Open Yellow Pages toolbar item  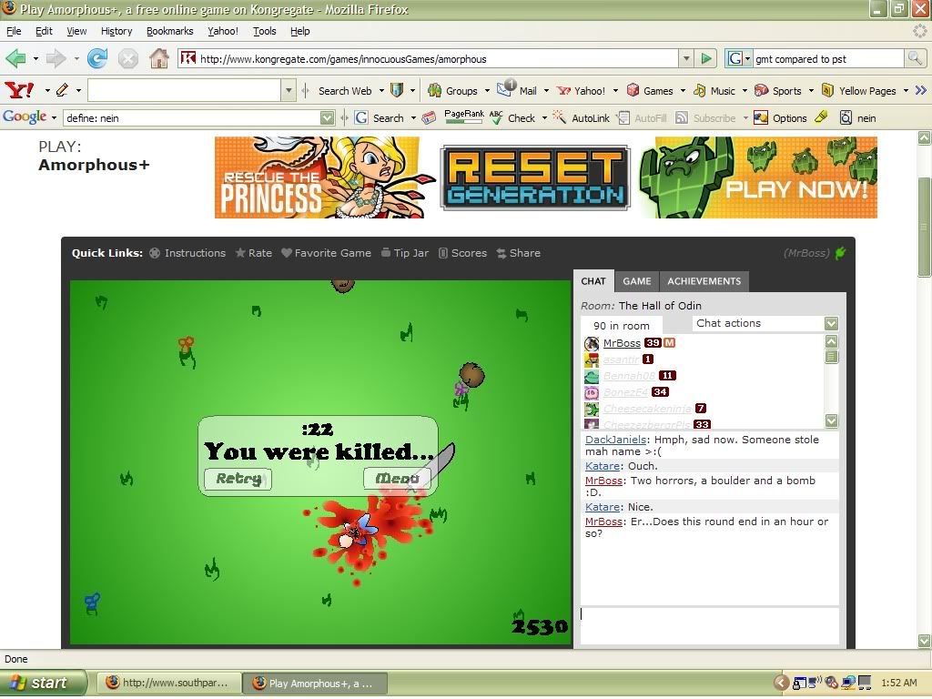[x=858, y=91]
